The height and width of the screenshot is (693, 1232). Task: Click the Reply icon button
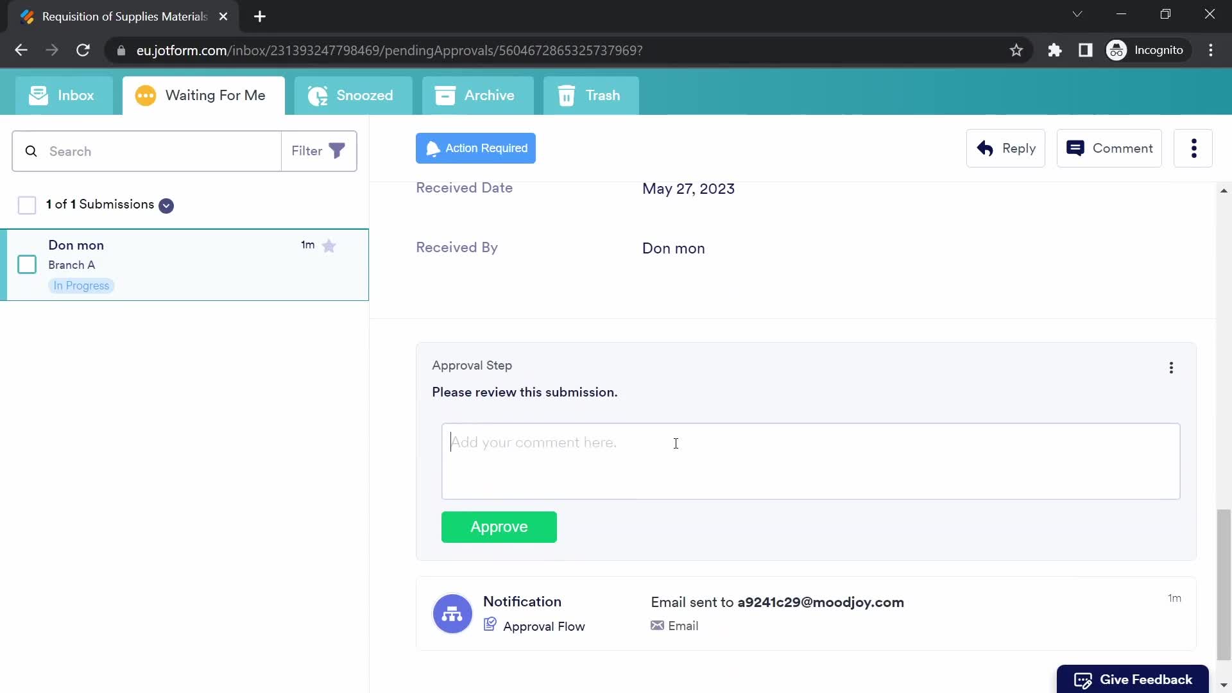tap(984, 148)
